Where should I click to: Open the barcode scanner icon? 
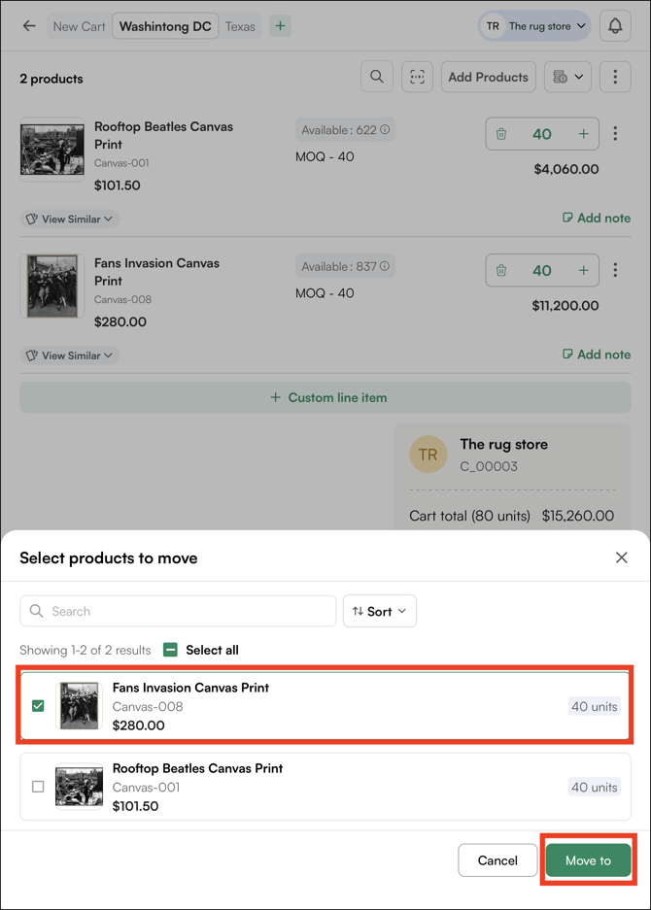tap(417, 77)
